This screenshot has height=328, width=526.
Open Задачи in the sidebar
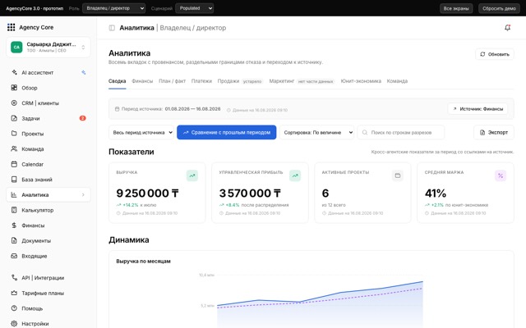(x=48, y=118)
